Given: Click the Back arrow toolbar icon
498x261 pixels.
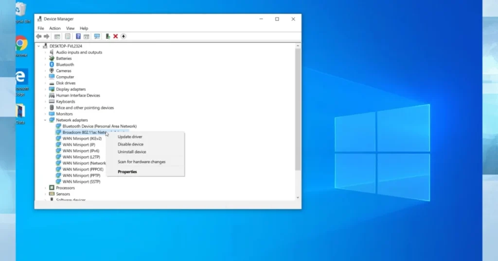Looking at the screenshot, I should pos(39,36).
